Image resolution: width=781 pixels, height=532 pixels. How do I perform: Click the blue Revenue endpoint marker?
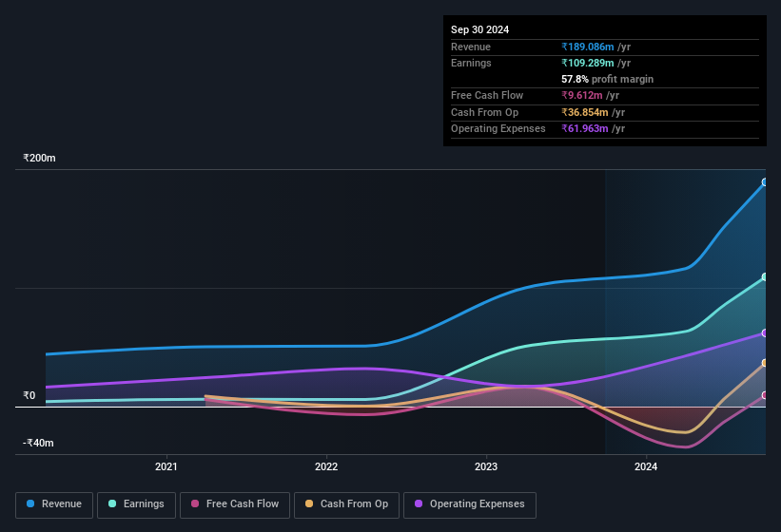point(765,182)
